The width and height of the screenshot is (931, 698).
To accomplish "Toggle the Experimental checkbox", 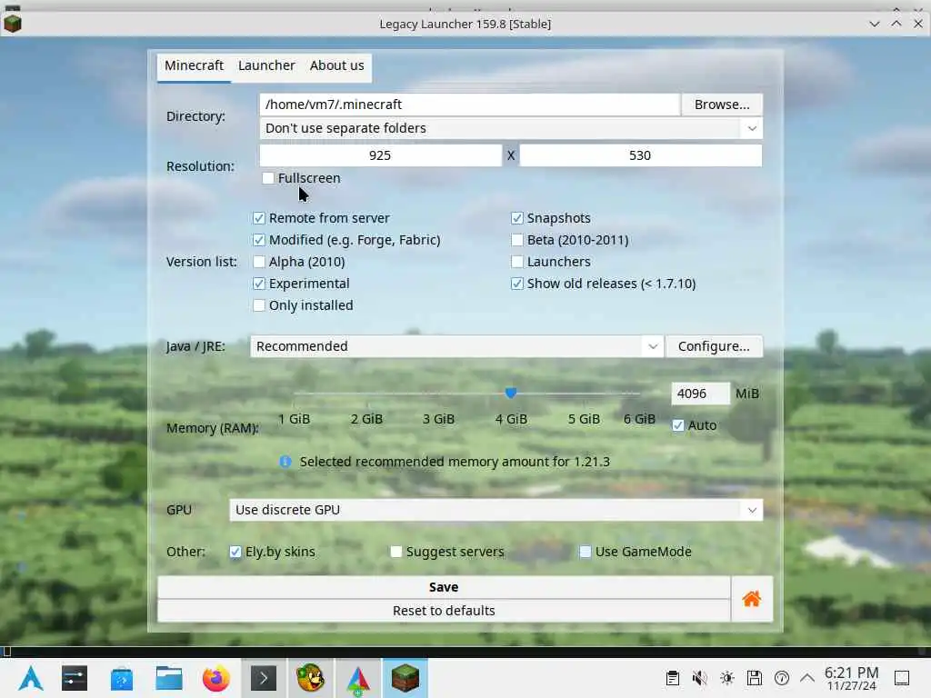I will [x=259, y=284].
